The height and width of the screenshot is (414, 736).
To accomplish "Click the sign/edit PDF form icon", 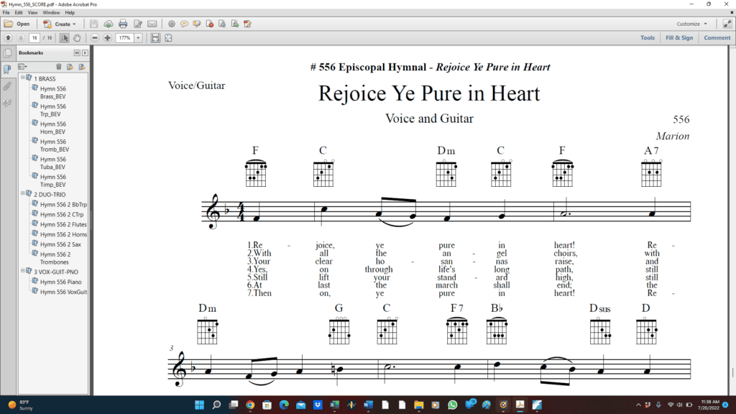I will 247,24.
